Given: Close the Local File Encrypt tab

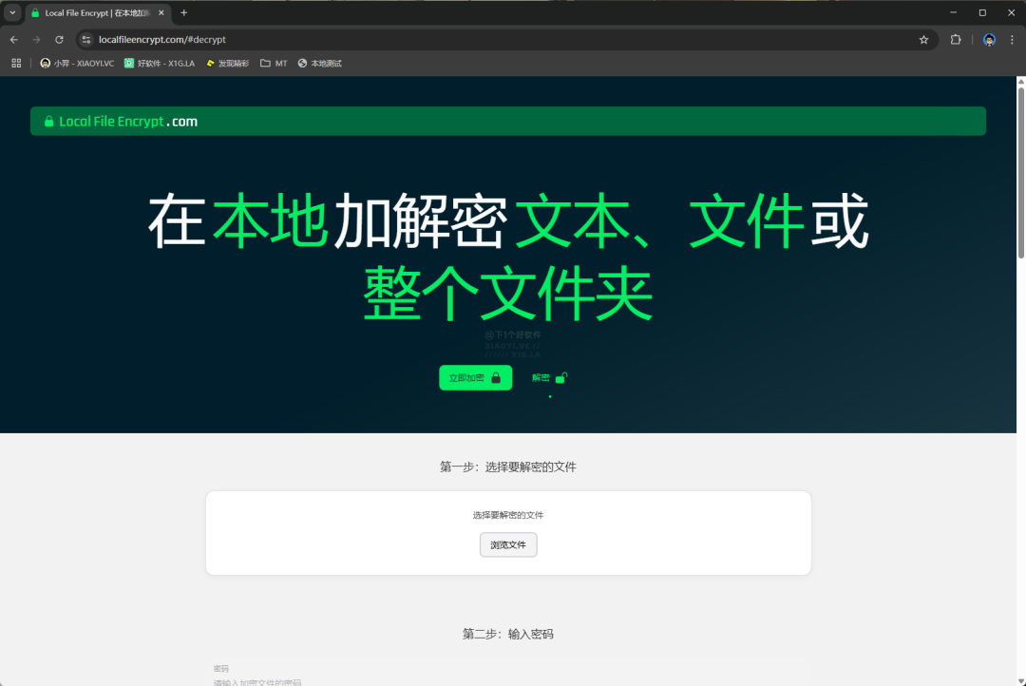Looking at the screenshot, I should point(161,12).
